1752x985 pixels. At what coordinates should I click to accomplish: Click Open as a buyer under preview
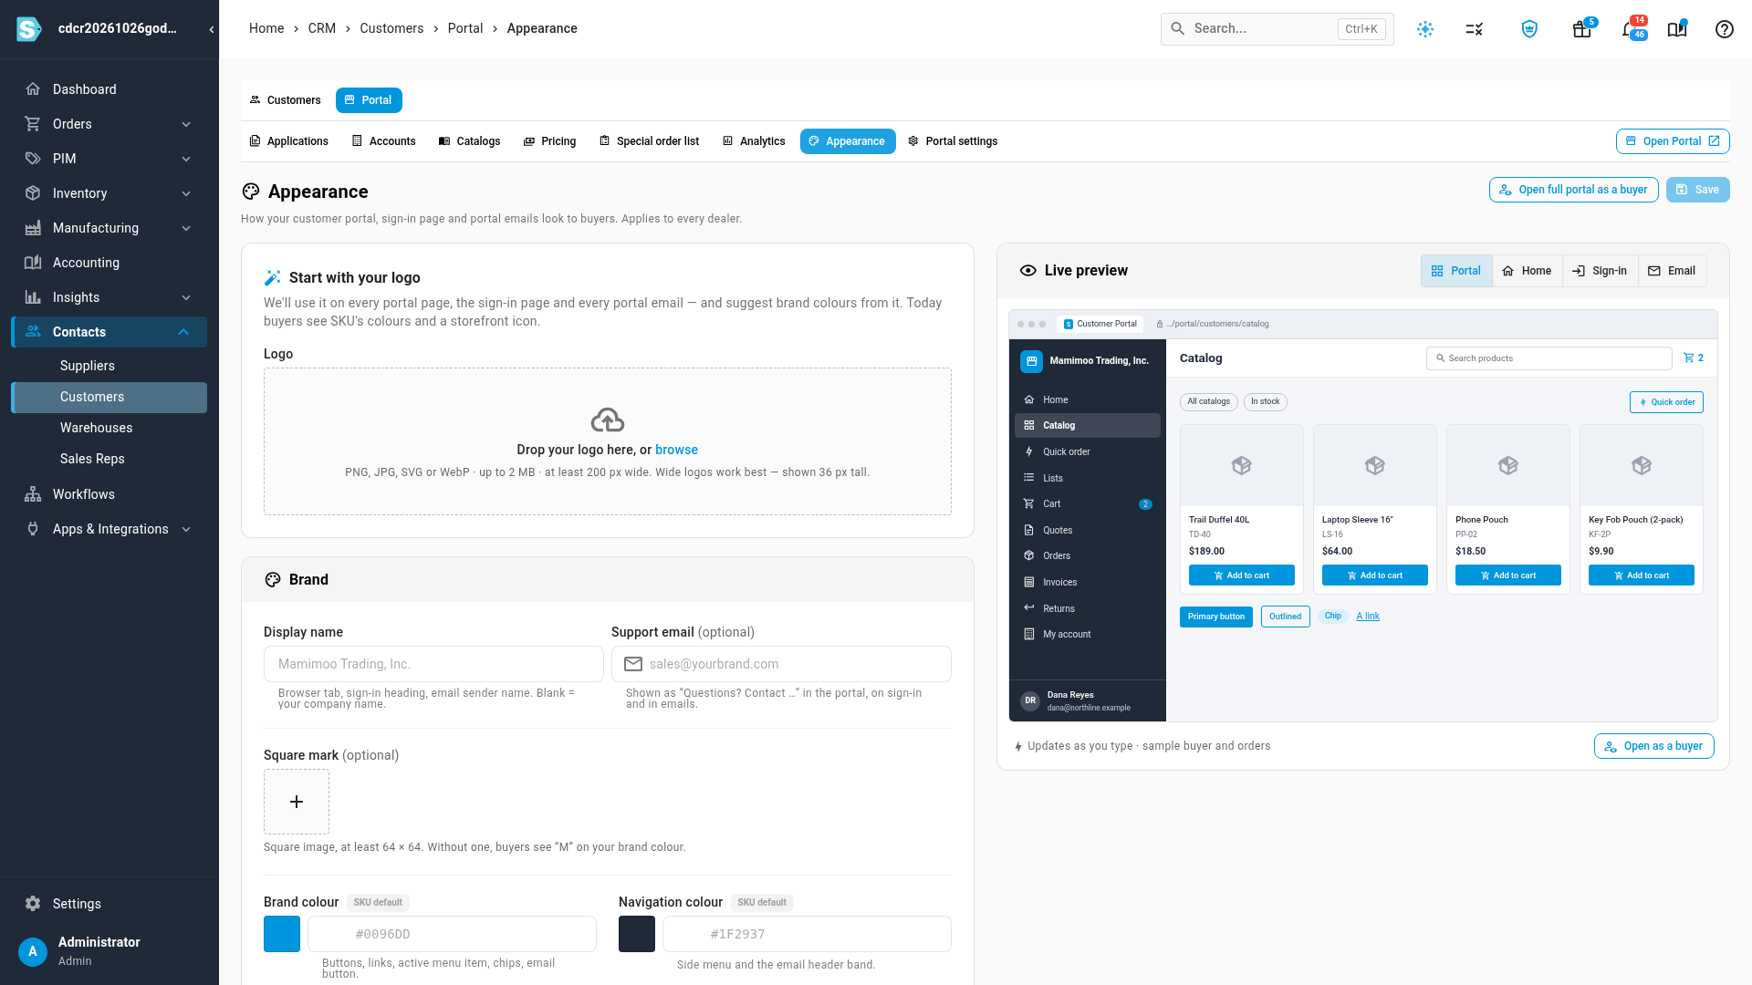click(1654, 746)
